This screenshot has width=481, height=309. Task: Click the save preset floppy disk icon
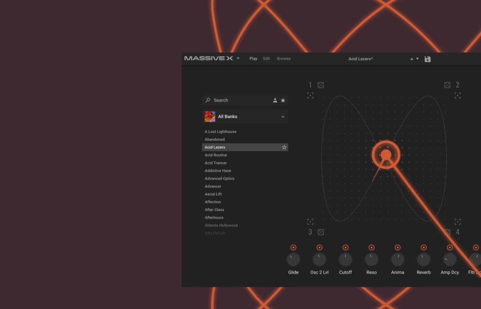[427, 59]
